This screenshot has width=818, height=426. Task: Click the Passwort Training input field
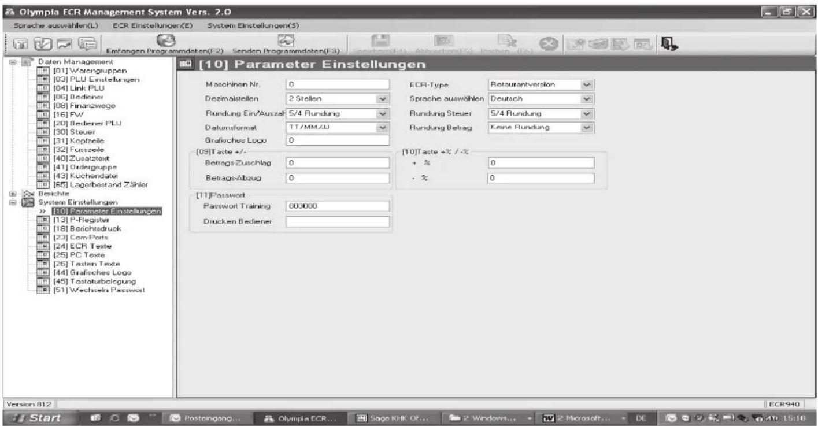point(338,206)
